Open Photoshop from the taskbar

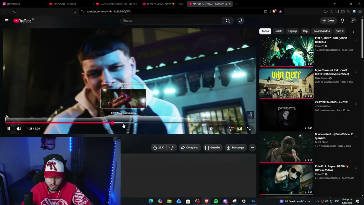pos(253,201)
